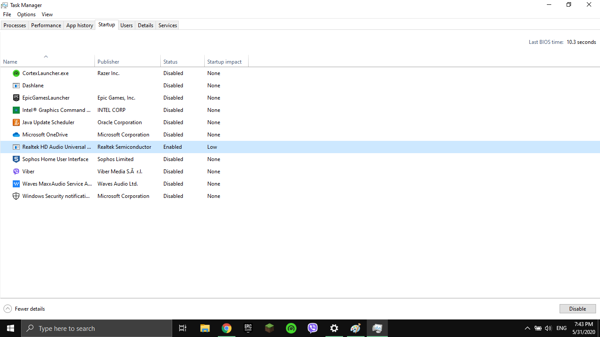Select the Microsoft OneDrive name text
600x337 pixels.
tap(45, 135)
